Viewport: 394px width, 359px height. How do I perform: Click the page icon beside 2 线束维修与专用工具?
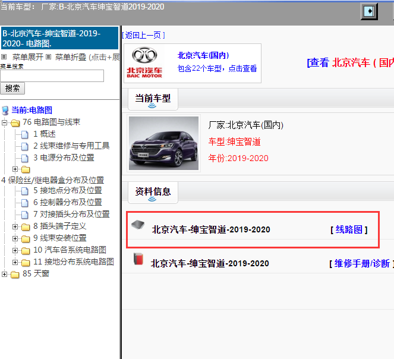click(x=24, y=146)
